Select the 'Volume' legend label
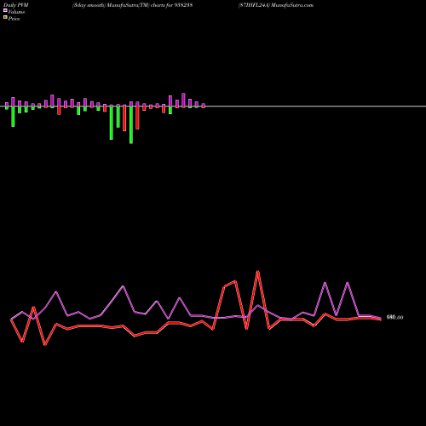 point(16,12)
